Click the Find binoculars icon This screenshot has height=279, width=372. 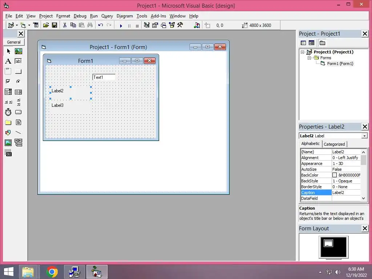90,25
